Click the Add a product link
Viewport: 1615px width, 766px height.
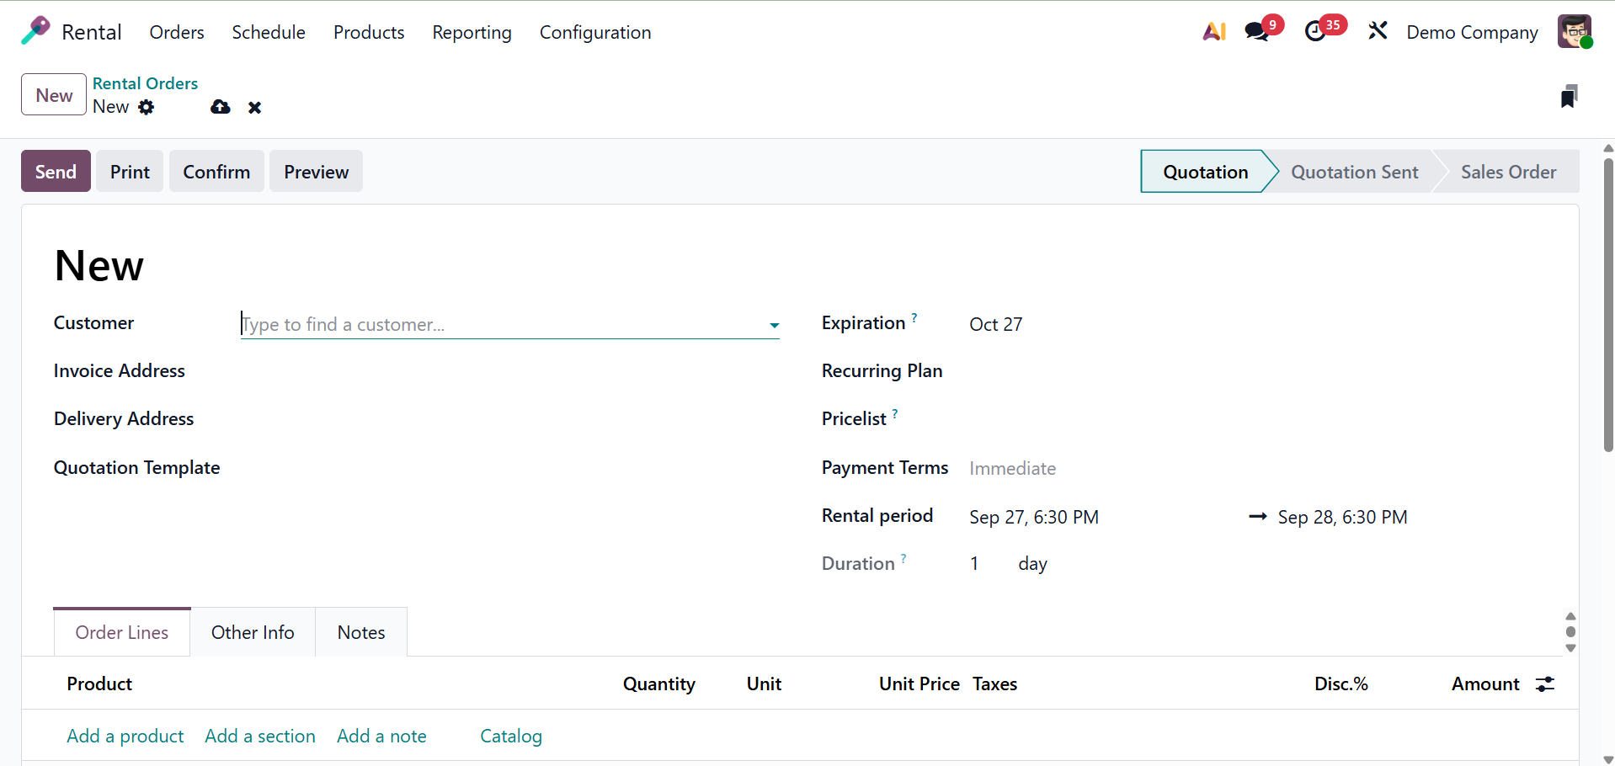pyautogui.click(x=125, y=736)
